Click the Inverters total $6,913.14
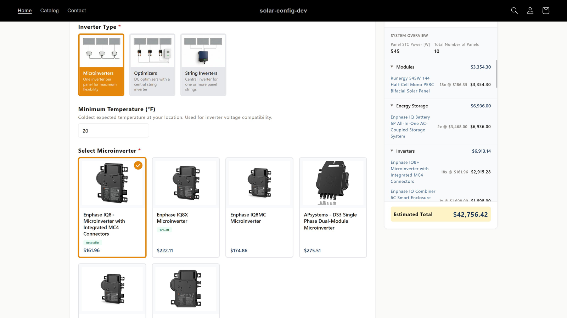 click(481, 151)
